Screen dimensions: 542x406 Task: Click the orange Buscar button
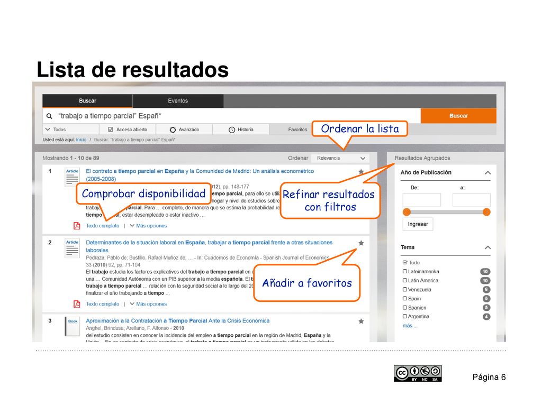point(458,116)
